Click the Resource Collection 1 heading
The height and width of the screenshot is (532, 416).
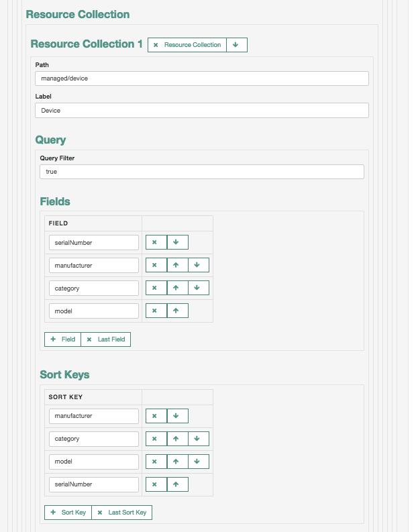pos(87,44)
